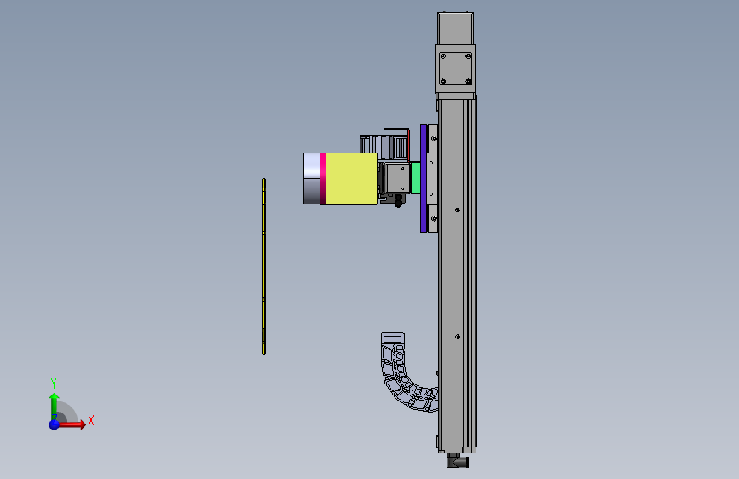This screenshot has height=479, width=739.
Task: Click the red X axis arrow of the triad
Action: 72,424
